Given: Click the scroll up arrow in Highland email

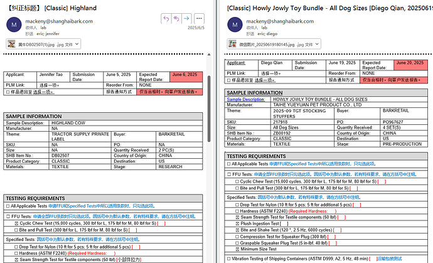Looking at the screenshot, I should [x=209, y=55].
